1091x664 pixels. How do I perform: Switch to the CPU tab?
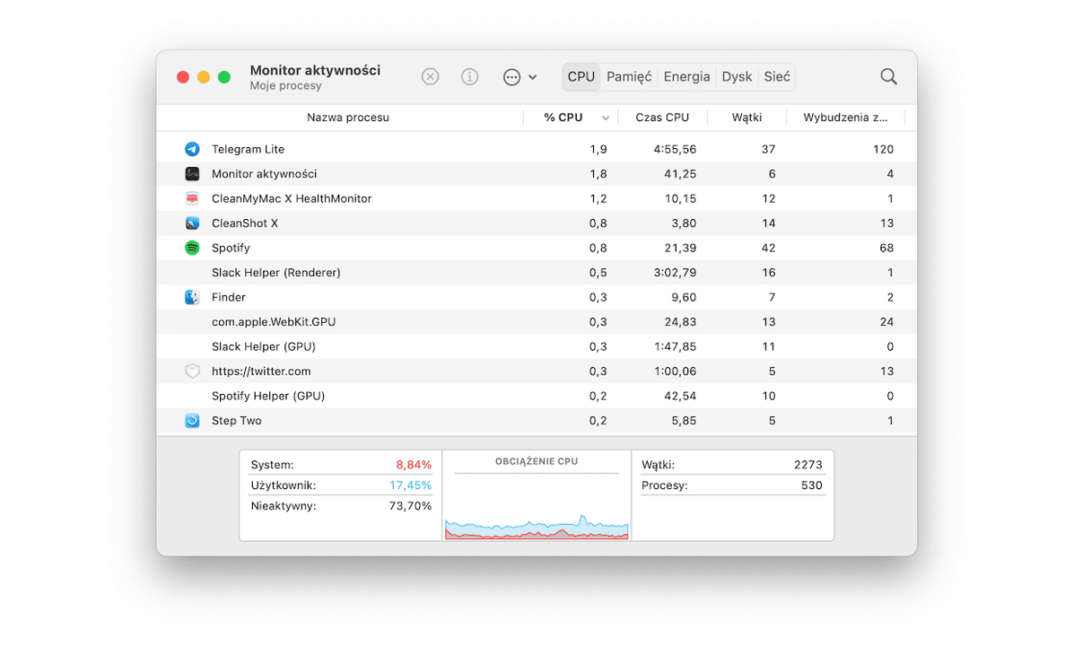[x=581, y=77]
